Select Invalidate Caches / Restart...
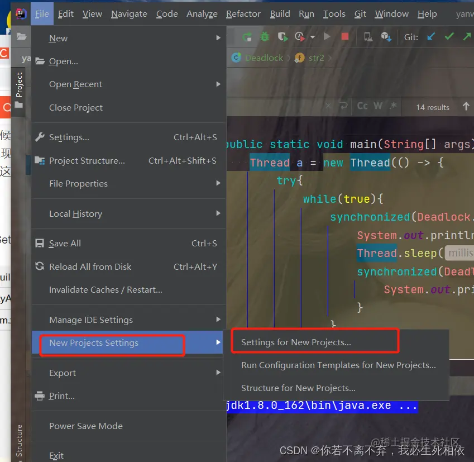The width and height of the screenshot is (474, 462). pos(129,289)
